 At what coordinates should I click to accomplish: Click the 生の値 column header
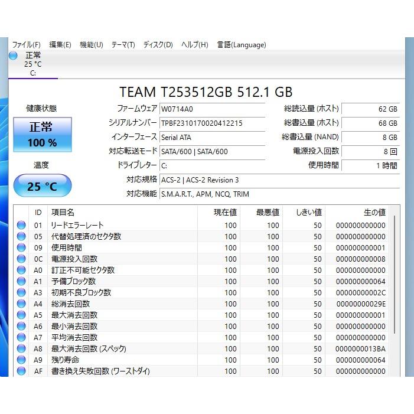click(x=357, y=212)
